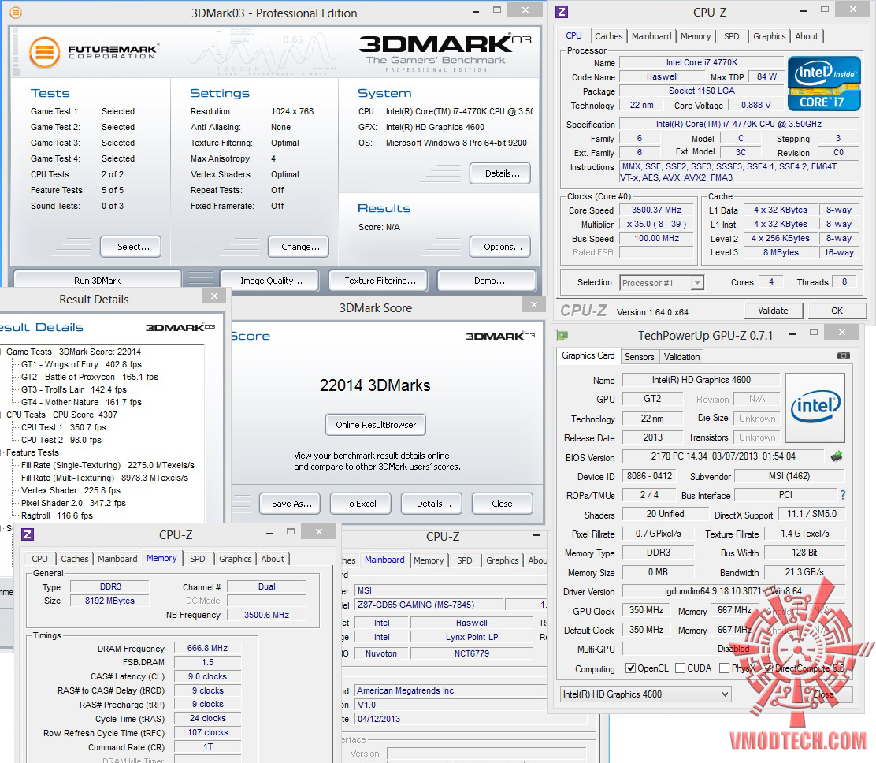This screenshot has height=763, width=876.
Task: Click the Demo... button
Action: 487,281
